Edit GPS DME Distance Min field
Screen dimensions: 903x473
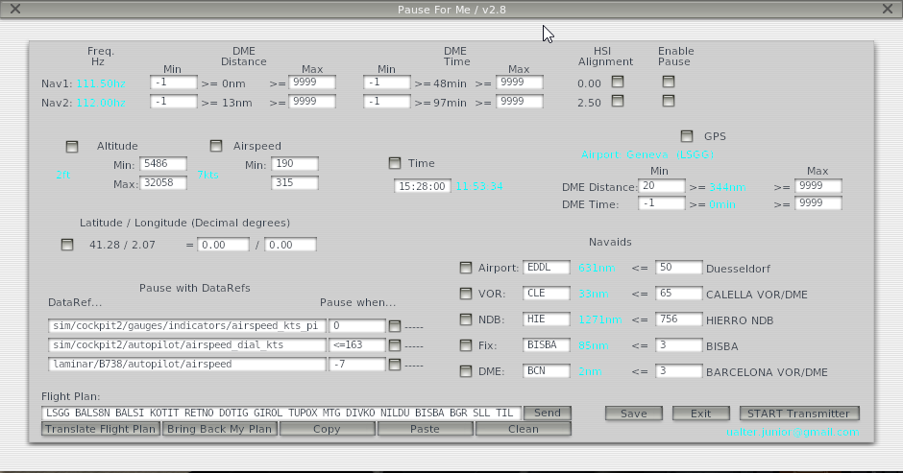coord(662,186)
